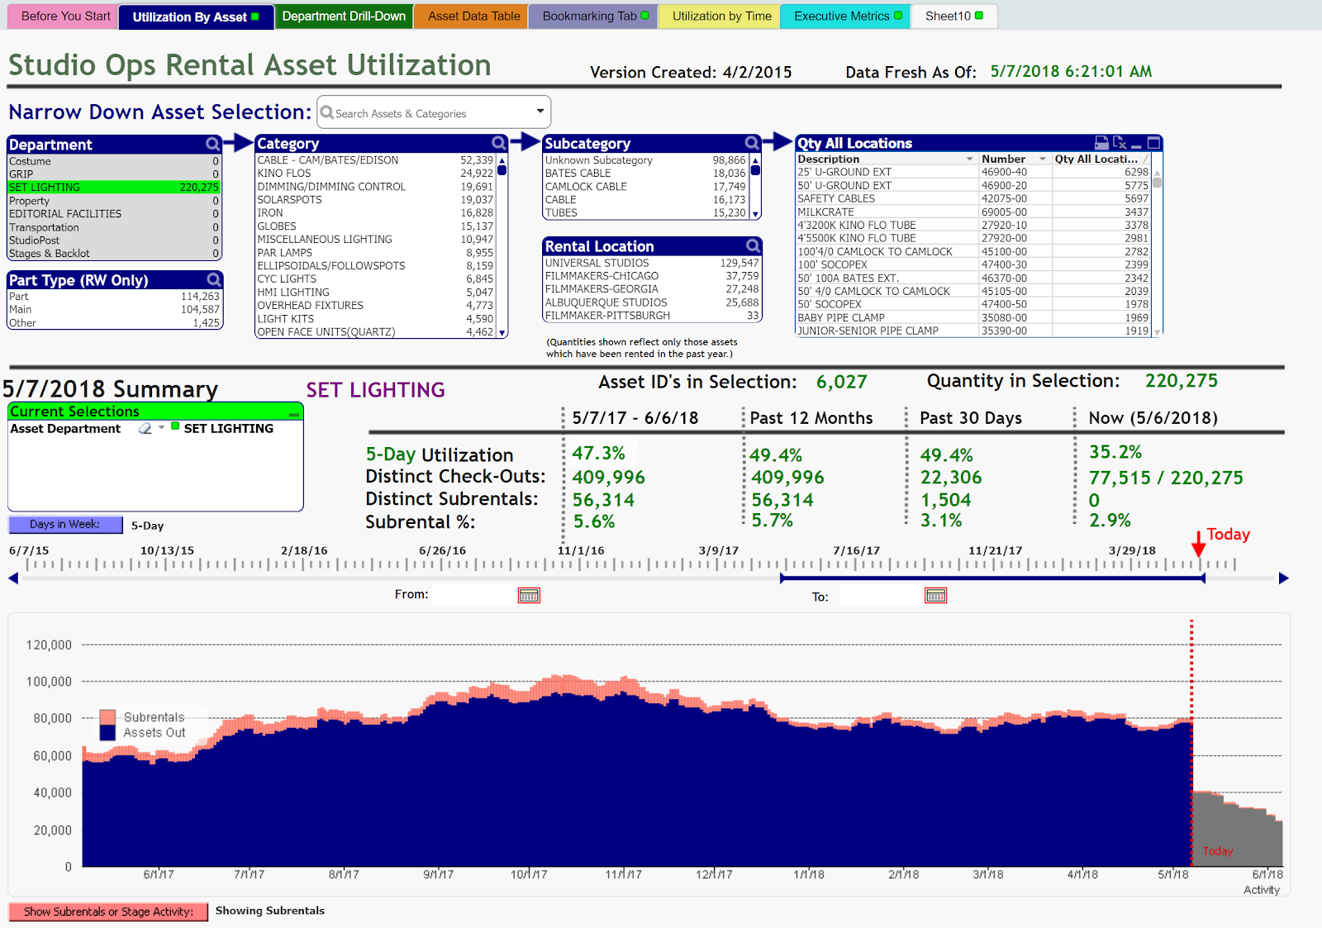Open the From date calendar picker

click(x=529, y=595)
